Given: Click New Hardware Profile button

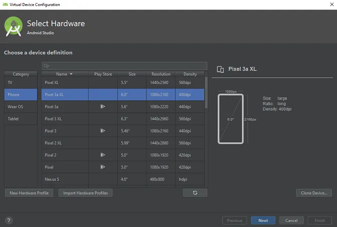Looking at the screenshot, I should [29, 193].
